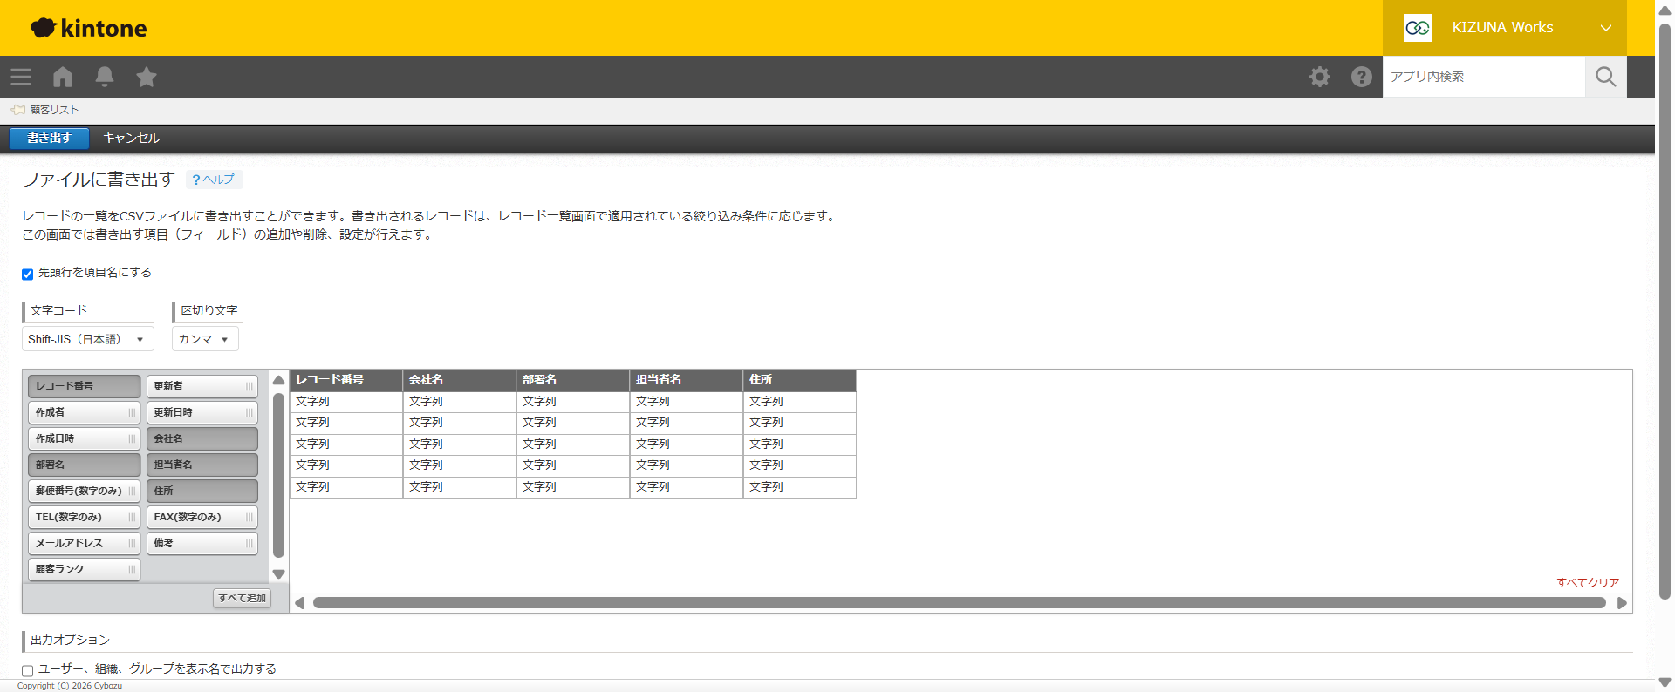This screenshot has width=1675, height=692.
Task: Open the 文字コード Shift-JIS dropdown
Action: (x=88, y=339)
